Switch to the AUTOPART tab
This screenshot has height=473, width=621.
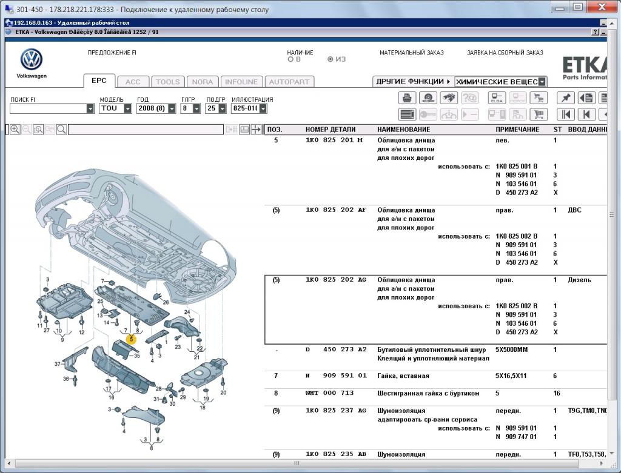coord(289,82)
